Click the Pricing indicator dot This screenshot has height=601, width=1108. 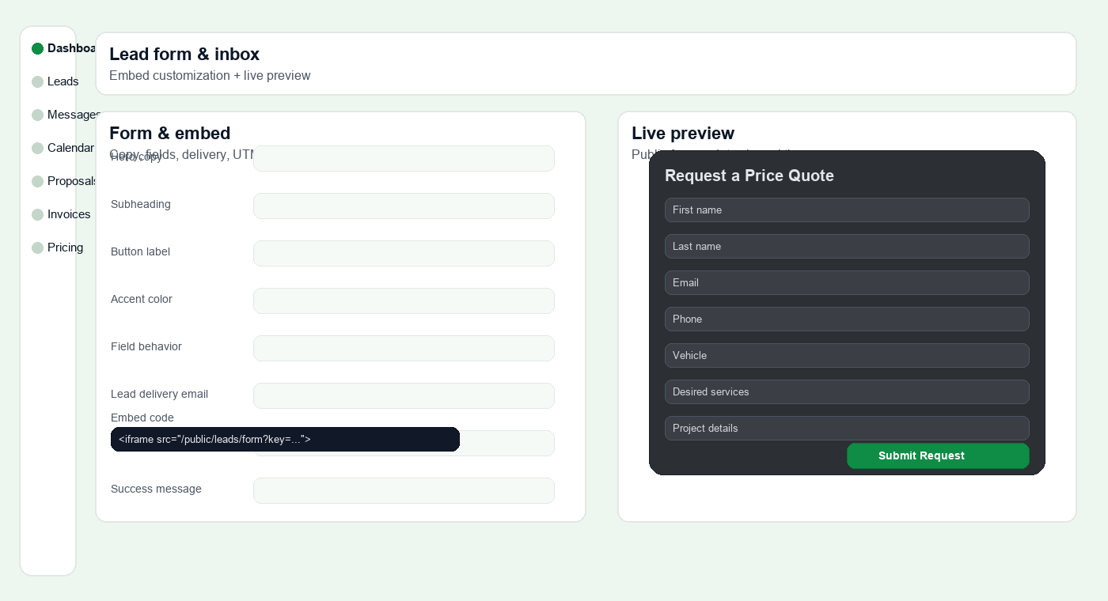click(x=38, y=248)
